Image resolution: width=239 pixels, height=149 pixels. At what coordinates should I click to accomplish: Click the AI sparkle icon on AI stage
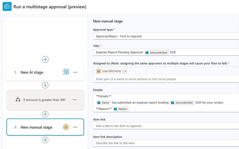pos(66,72)
